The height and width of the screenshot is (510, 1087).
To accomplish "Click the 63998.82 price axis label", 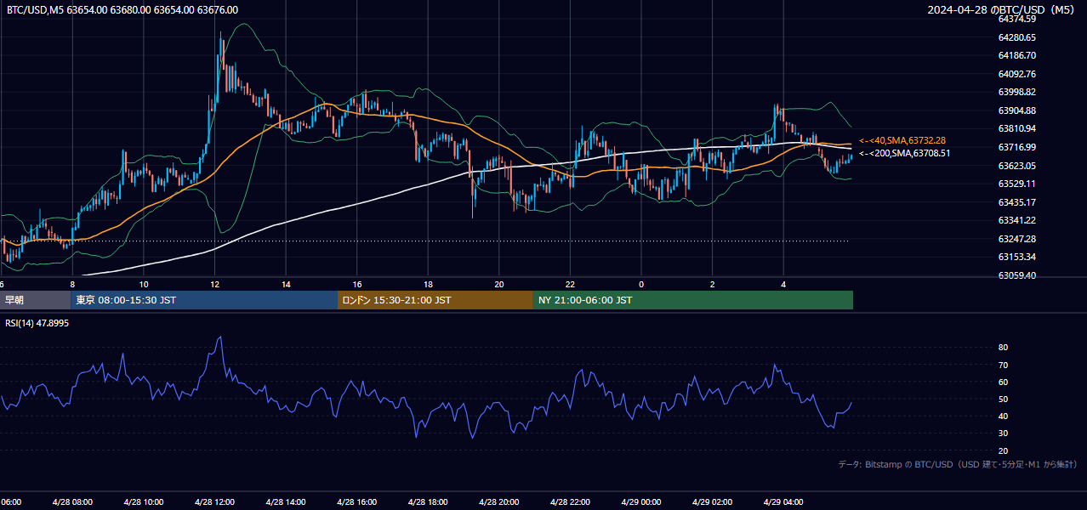I will pos(1017,92).
